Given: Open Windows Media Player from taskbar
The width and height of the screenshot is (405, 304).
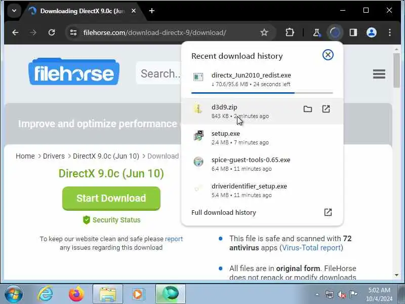Looking at the screenshot, I should (138, 294).
